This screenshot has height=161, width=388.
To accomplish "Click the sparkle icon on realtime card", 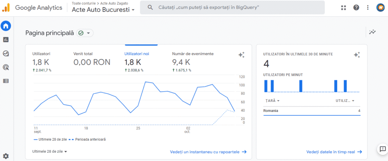I will tap(357, 55).
